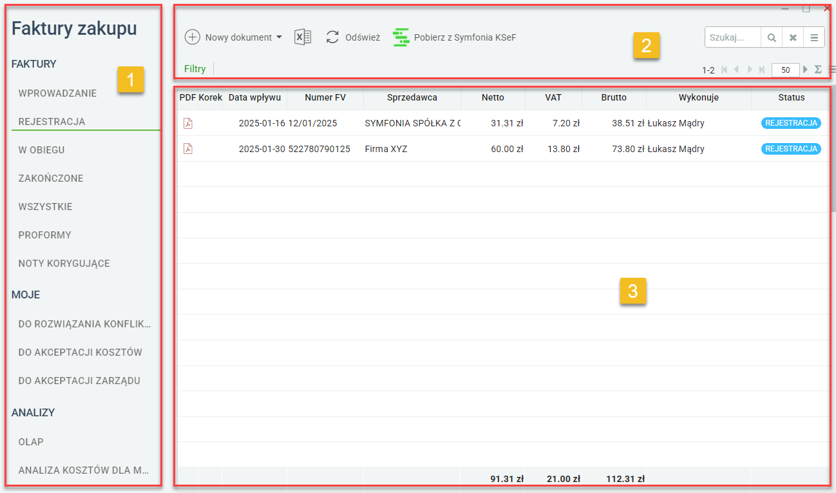
Task: Click gross amount 38.51 zł
Action: (x=628, y=123)
